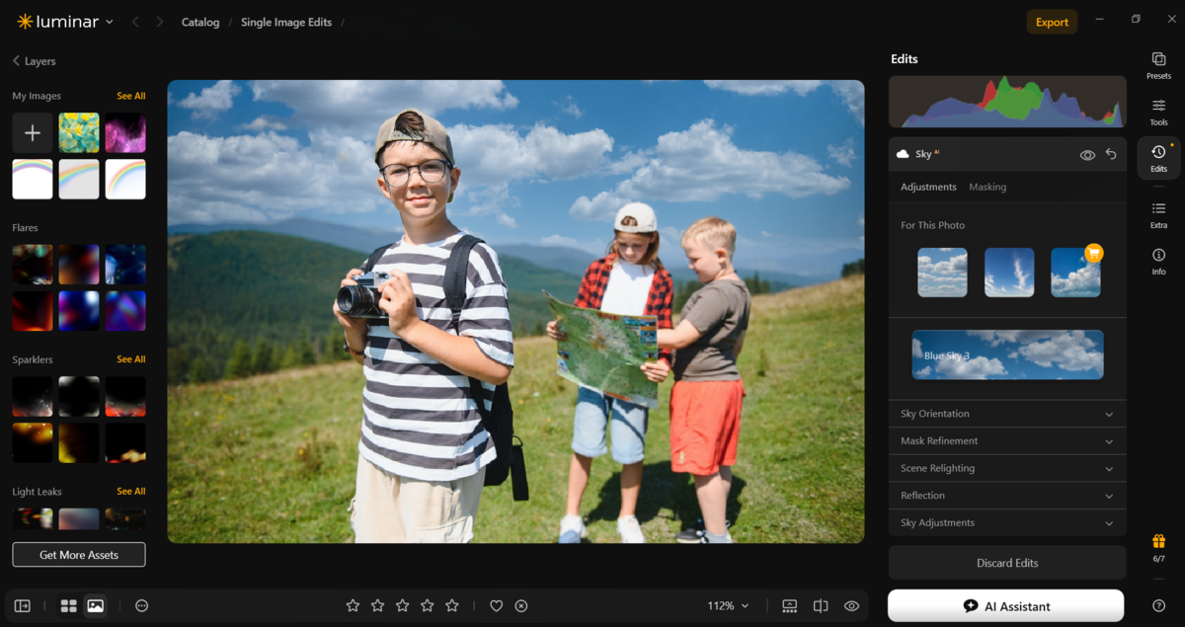The width and height of the screenshot is (1185, 627).
Task: Expand Scene Relighting section
Action: pyautogui.click(x=1007, y=468)
